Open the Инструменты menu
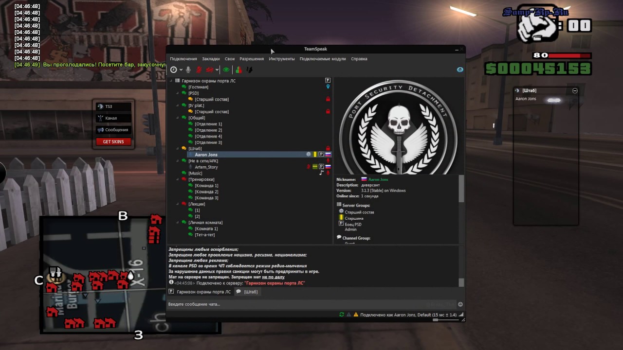The height and width of the screenshot is (350, 623). coord(282,59)
